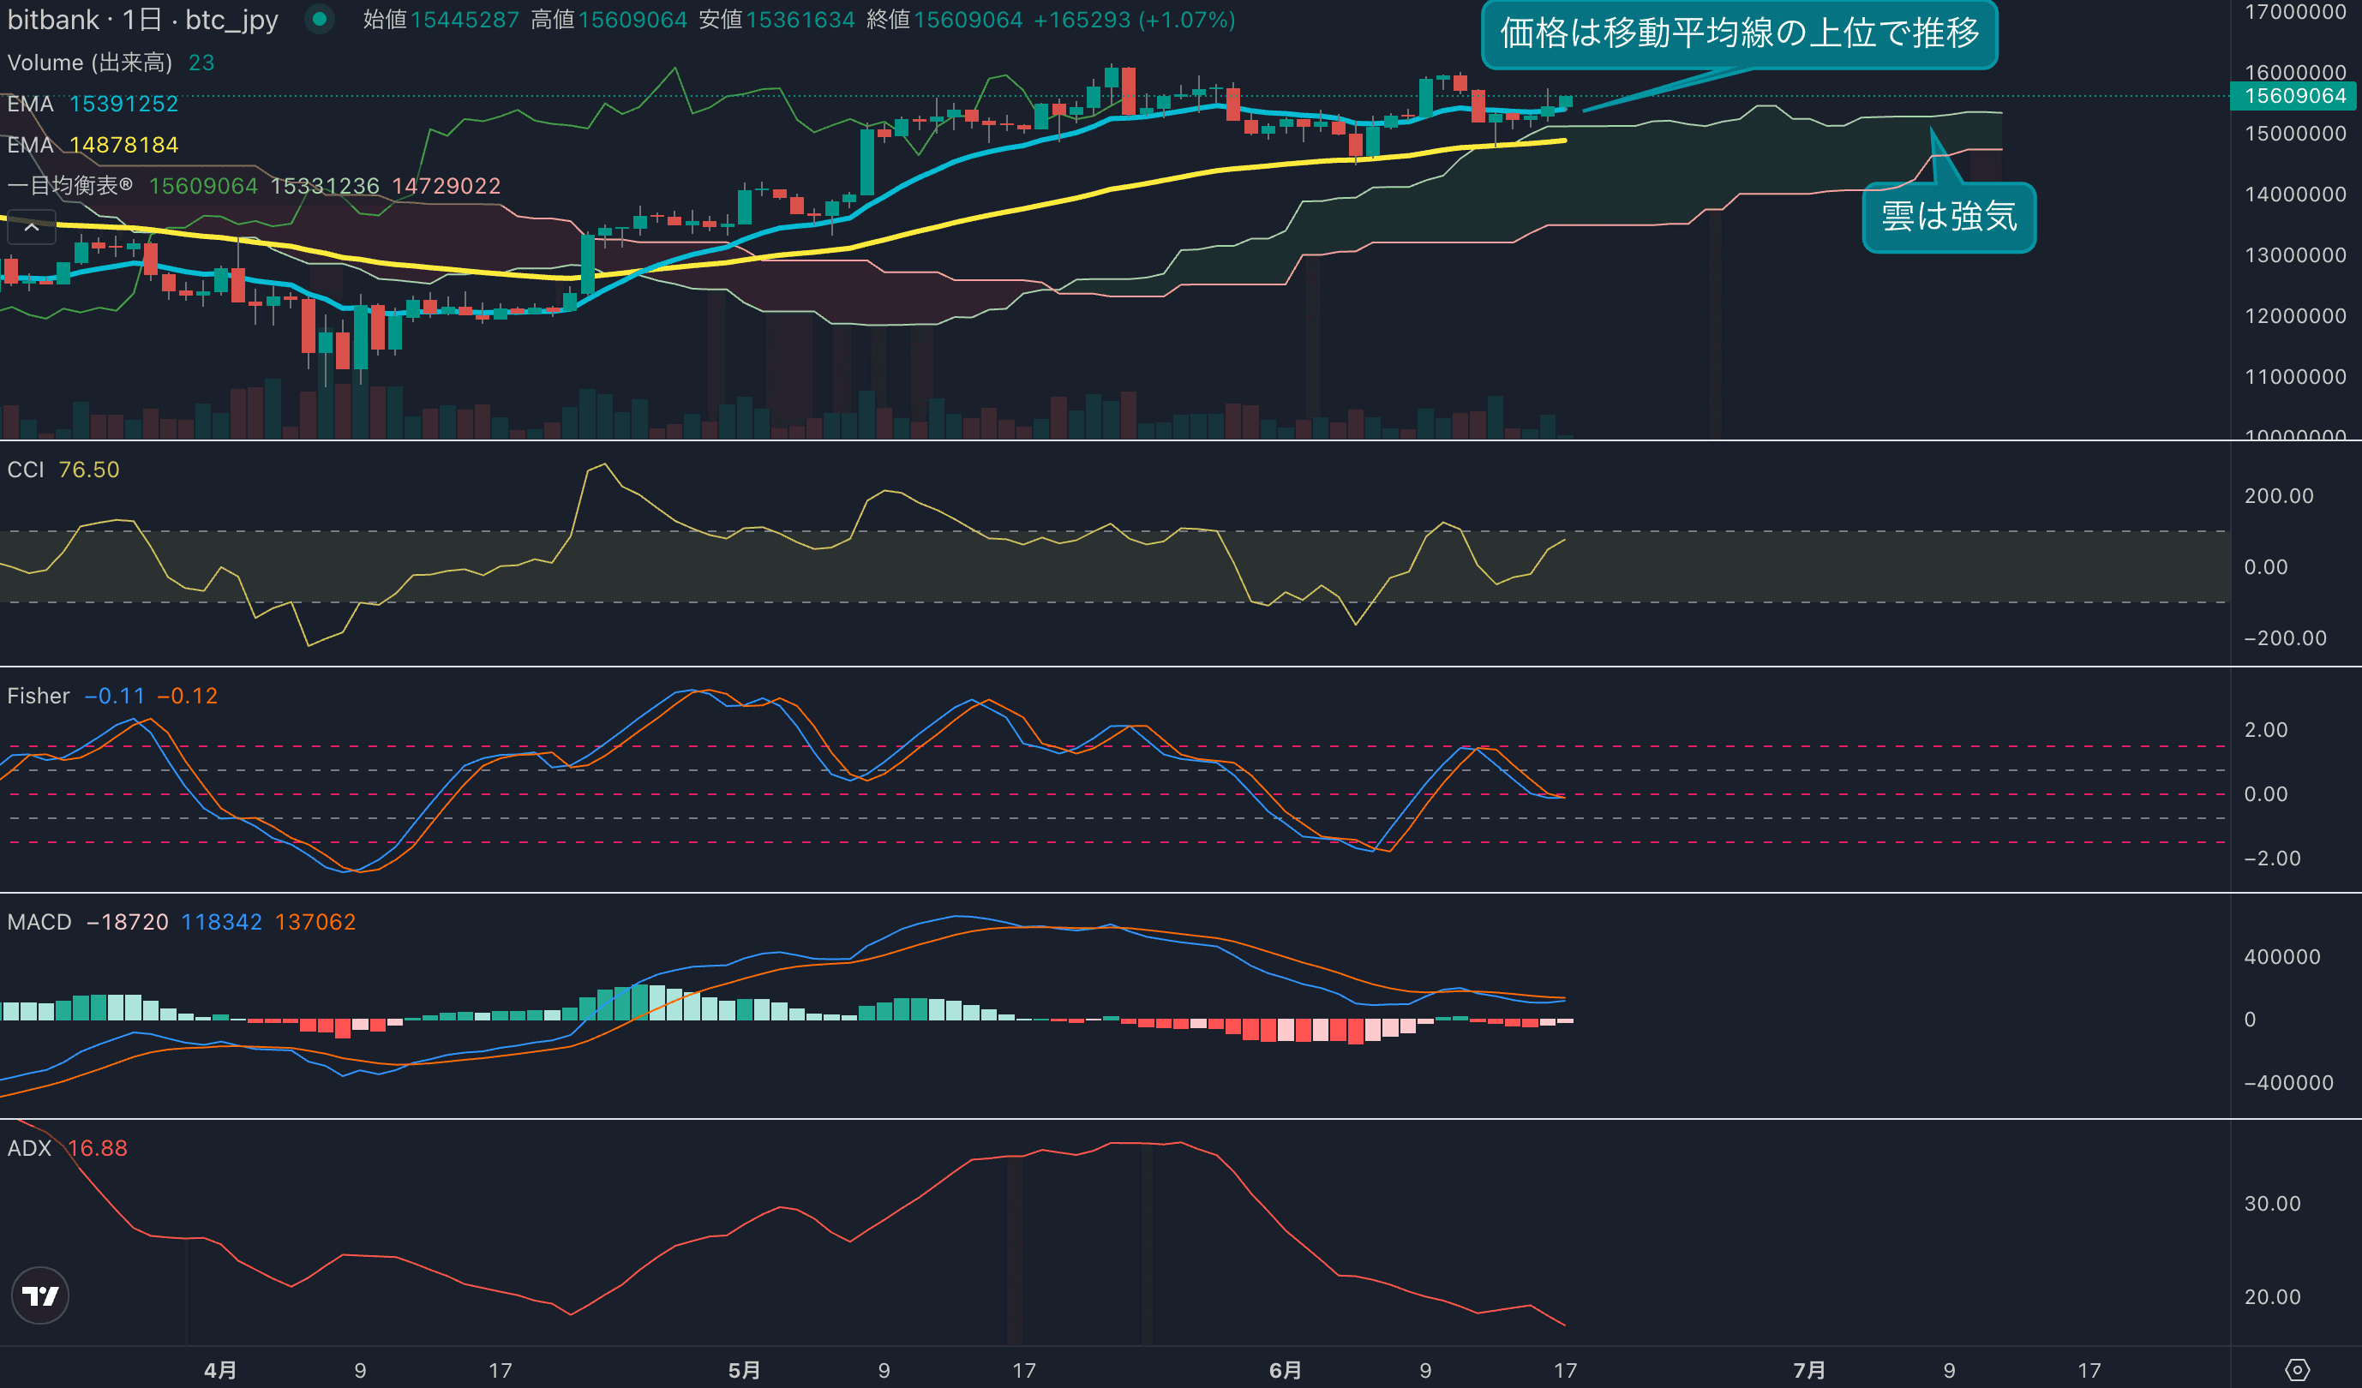
Task: Click the current price label 15609064
Action: coord(2293,96)
